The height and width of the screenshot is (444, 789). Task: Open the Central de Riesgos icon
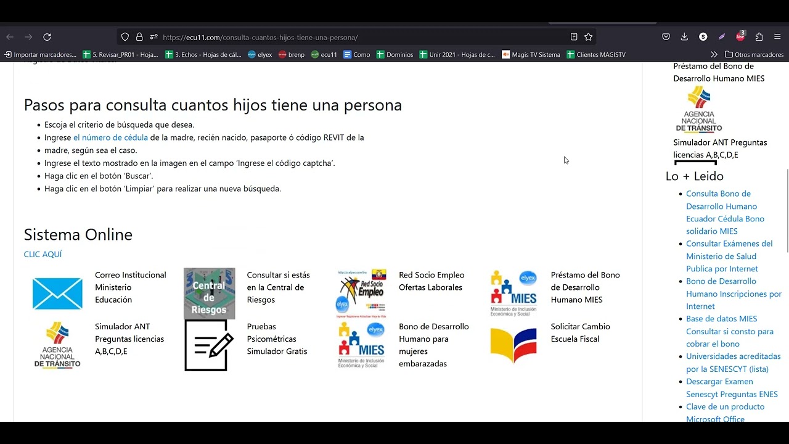tap(209, 293)
